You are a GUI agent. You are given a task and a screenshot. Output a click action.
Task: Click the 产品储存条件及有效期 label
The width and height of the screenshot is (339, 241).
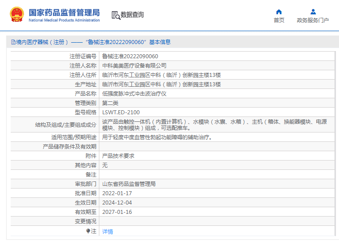69,147
